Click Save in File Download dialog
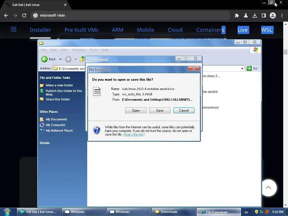The width and height of the screenshot is (288, 216). [160, 110]
